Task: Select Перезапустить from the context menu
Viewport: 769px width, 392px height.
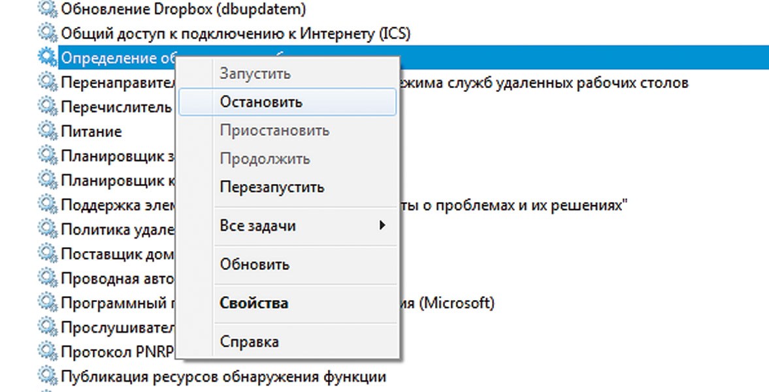Action: point(272,187)
